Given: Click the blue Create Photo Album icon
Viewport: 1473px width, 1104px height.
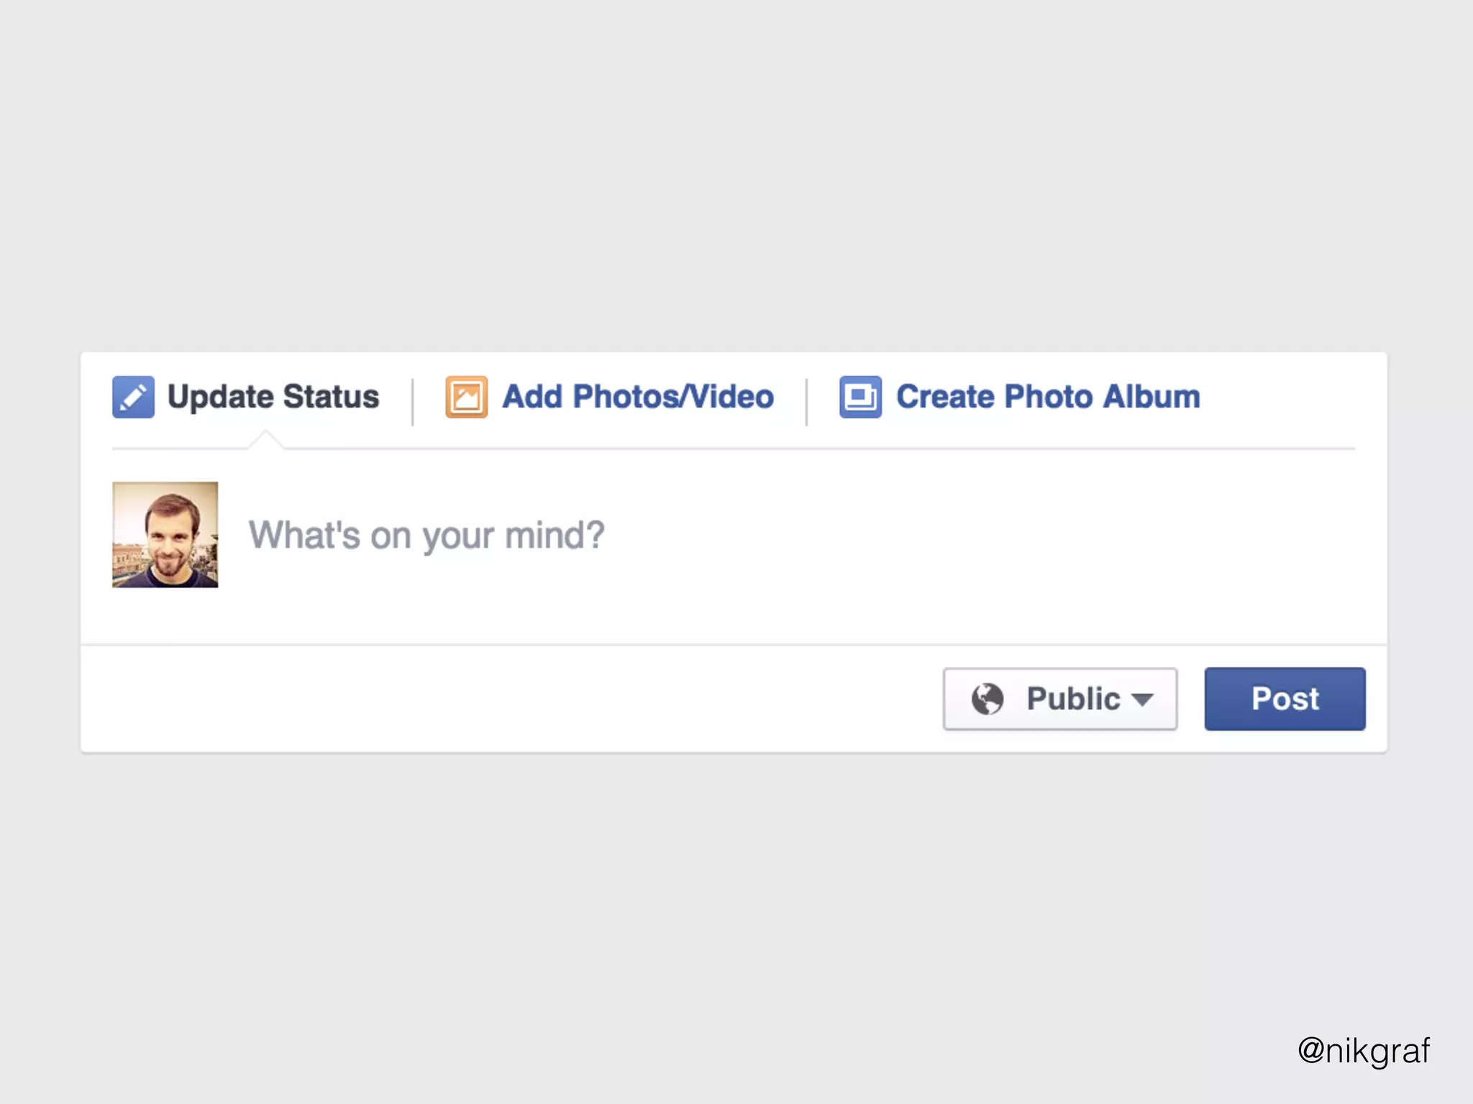Looking at the screenshot, I should 860,397.
